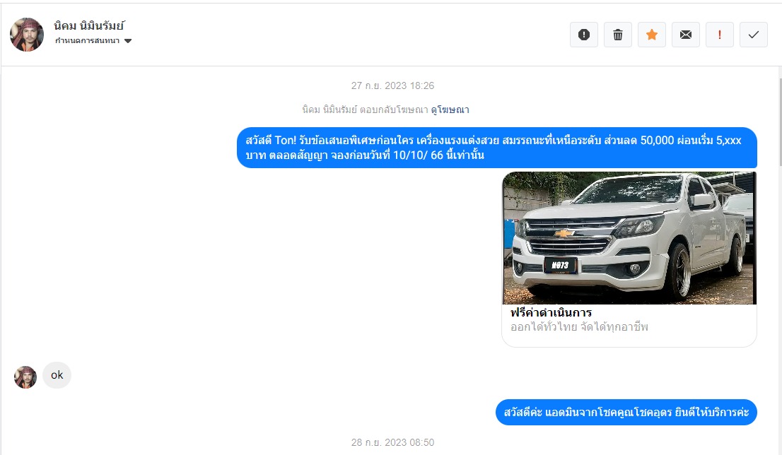Click the chat vertical scrollbar thumb
Image resolution: width=782 pixels, height=455 pixels.
pyautogui.click(x=779, y=122)
